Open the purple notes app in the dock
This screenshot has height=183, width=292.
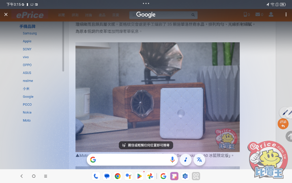pyautogui.click(x=174, y=176)
